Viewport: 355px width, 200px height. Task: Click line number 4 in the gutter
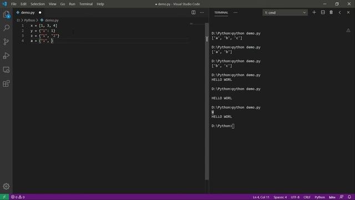click(x=23, y=41)
